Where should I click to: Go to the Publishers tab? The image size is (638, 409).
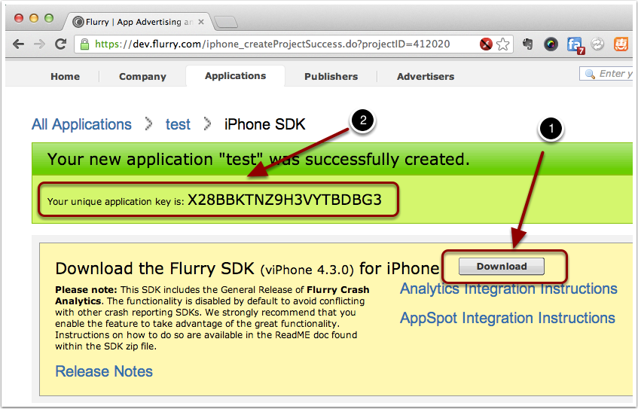(331, 76)
